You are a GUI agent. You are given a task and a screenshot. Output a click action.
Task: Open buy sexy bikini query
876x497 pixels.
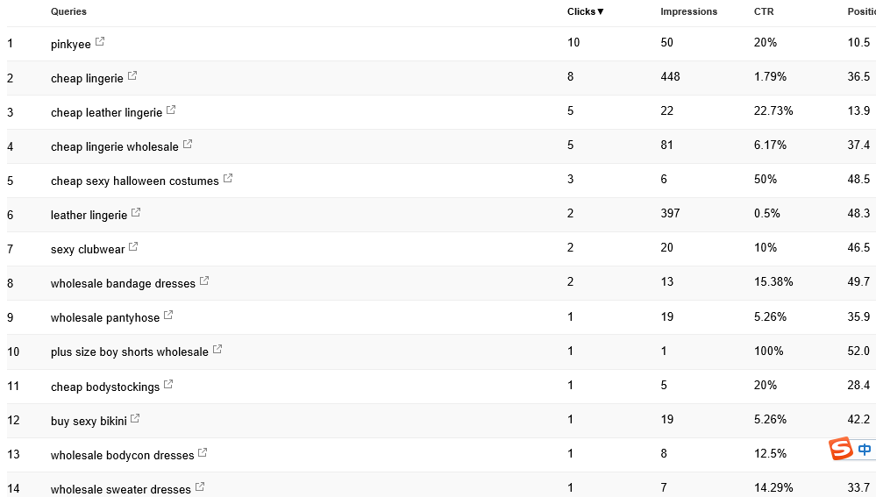click(x=89, y=421)
